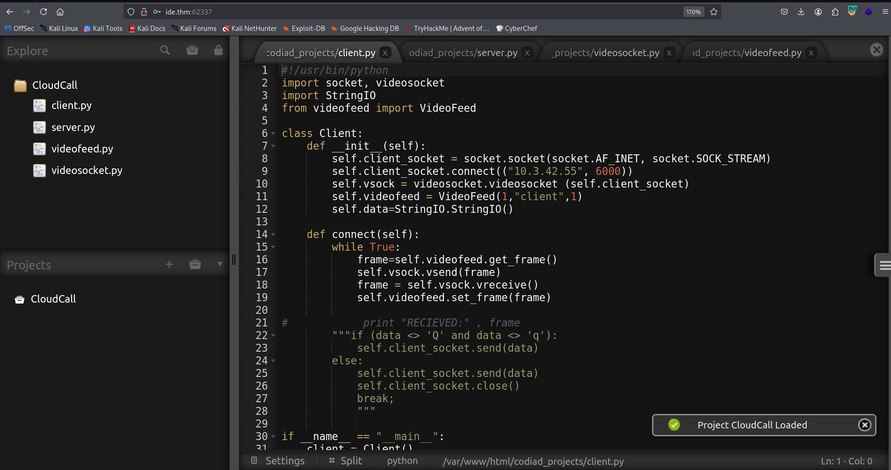This screenshot has width=891, height=470.
Task: Open the Exploit-DB bookmark
Action: (x=304, y=28)
